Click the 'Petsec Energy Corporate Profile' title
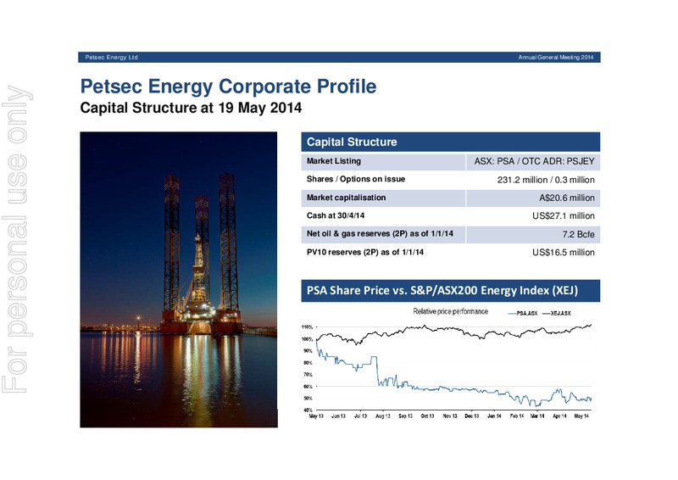This screenshot has height=480, width=678. pos(228,87)
